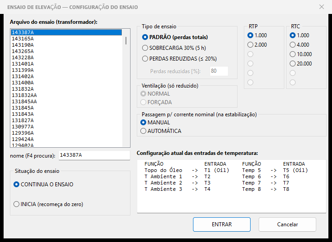Click the Temp 8 row text
Image resolution: width=332 pixels, height=242 pixels.
click(251, 189)
